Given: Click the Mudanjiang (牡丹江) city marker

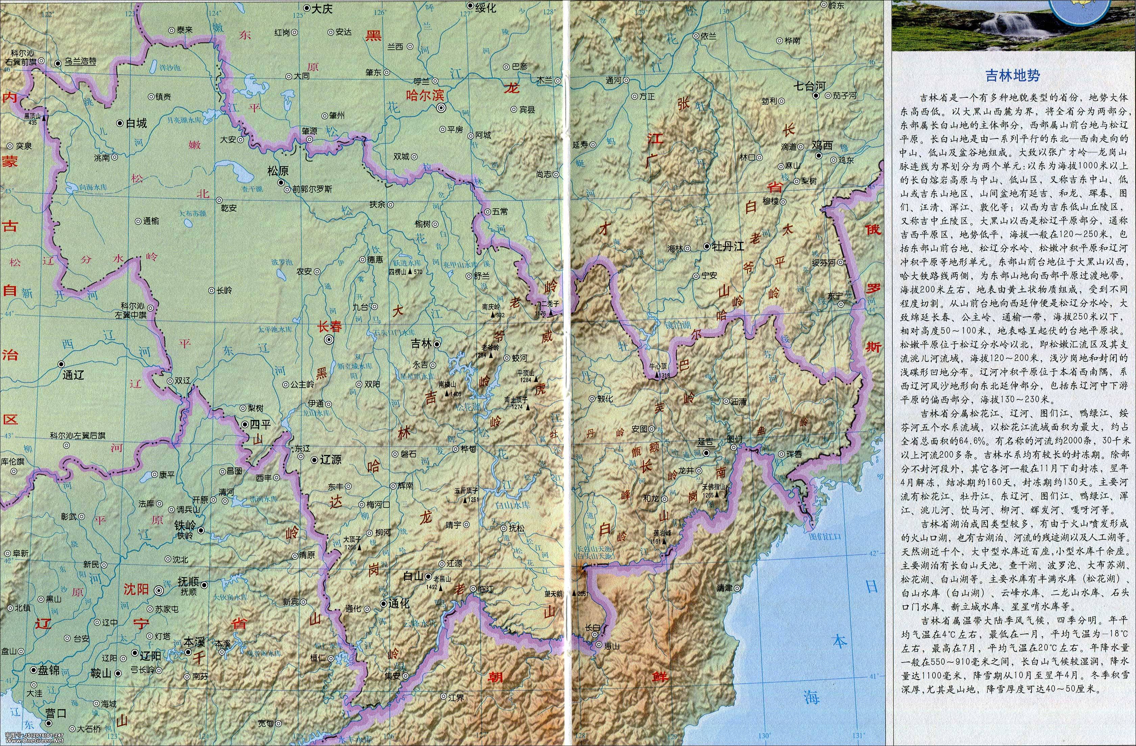Looking at the screenshot, I should pos(706,247).
